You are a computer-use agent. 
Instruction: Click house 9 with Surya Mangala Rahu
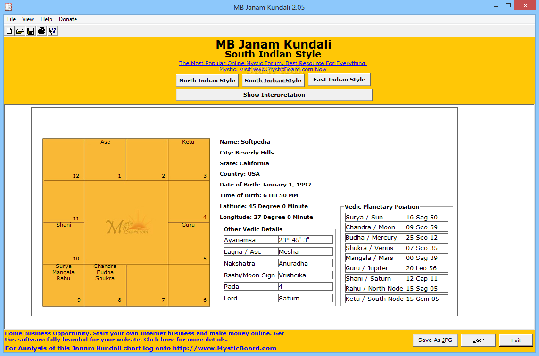tap(64, 285)
